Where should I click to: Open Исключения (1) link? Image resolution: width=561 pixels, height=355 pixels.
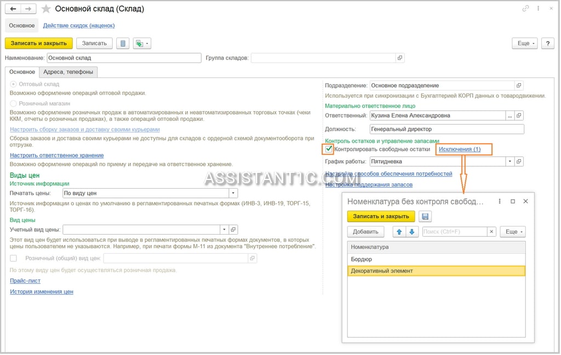(x=460, y=149)
